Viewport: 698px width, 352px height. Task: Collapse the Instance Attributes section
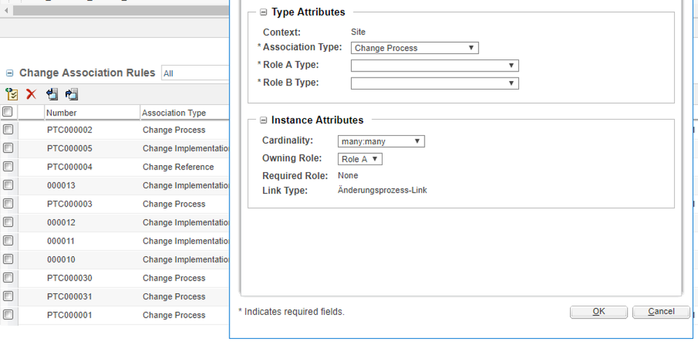(x=263, y=120)
